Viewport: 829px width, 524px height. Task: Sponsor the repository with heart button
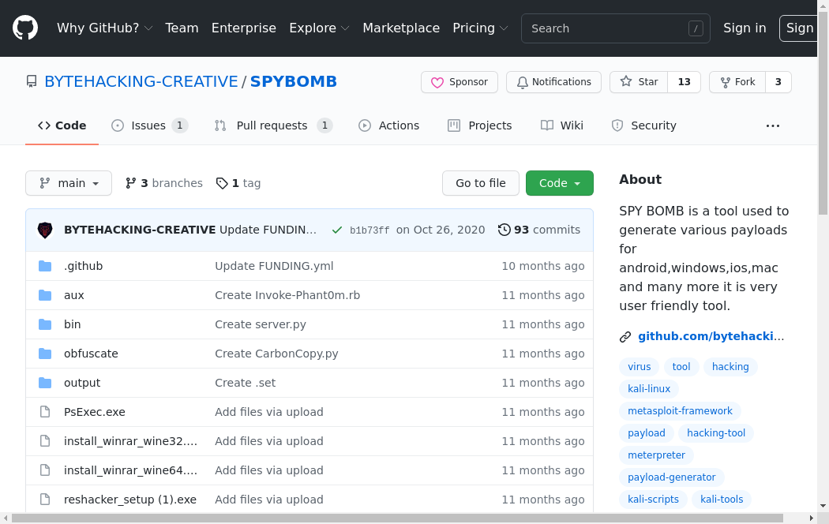pyautogui.click(x=460, y=82)
